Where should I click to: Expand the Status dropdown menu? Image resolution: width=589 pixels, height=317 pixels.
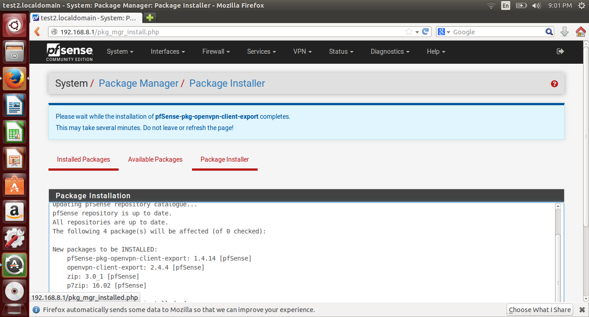(341, 51)
